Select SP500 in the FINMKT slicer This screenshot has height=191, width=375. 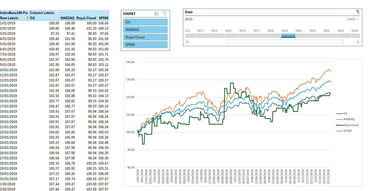(x=145, y=45)
